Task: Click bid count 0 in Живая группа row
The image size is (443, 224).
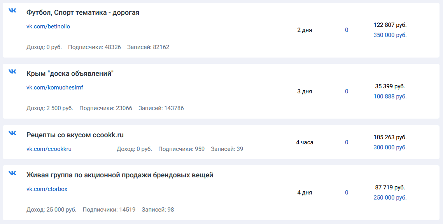Action: pos(347,192)
